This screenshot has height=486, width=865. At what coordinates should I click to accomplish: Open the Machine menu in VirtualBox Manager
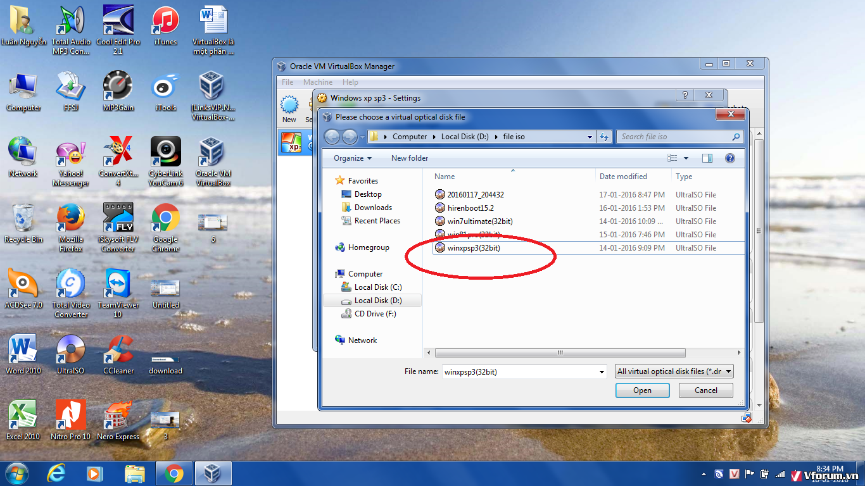coord(318,82)
